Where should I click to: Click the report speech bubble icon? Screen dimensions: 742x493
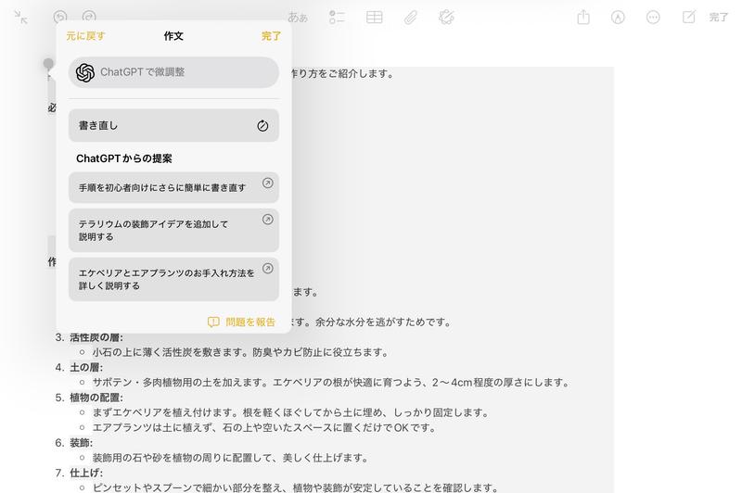click(213, 322)
